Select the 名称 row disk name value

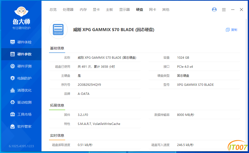click(x=107, y=58)
